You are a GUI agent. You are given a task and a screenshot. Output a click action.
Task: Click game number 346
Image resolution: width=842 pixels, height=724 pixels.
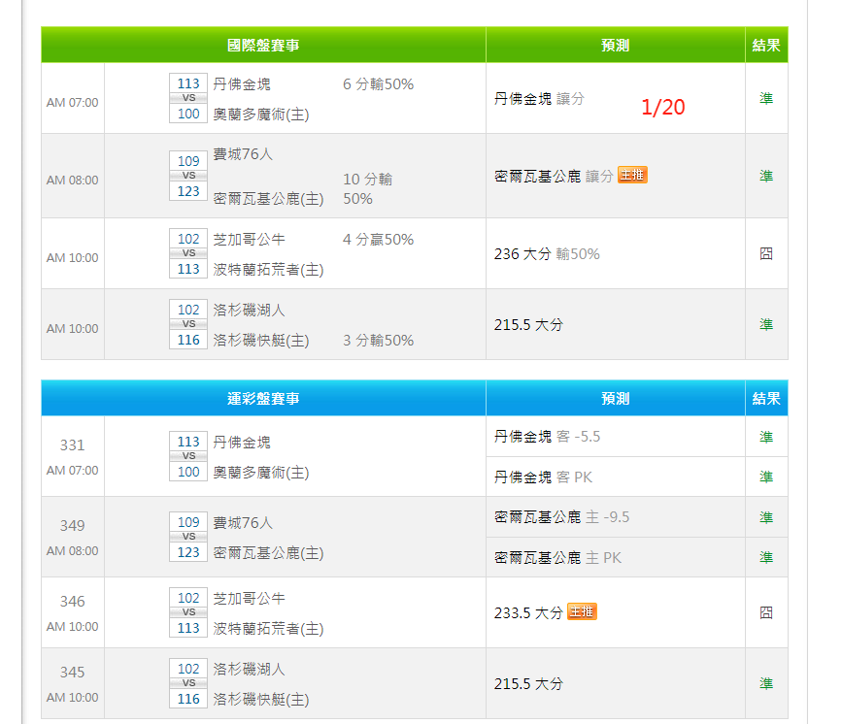72,602
